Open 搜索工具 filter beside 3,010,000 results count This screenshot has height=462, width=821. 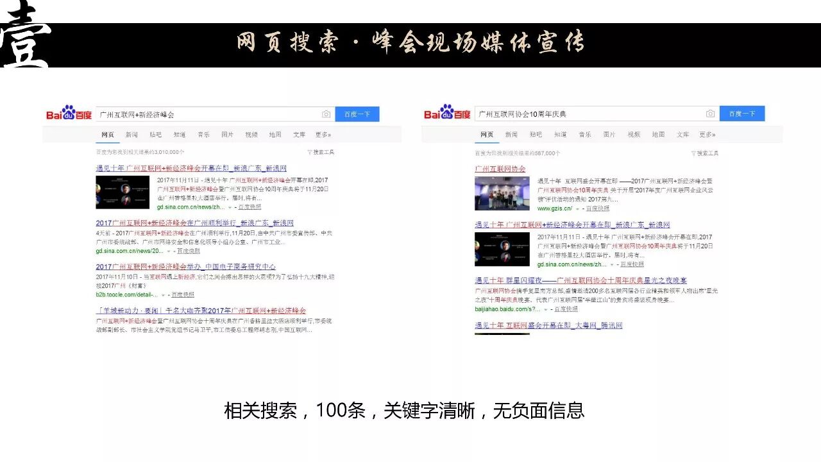321,152
